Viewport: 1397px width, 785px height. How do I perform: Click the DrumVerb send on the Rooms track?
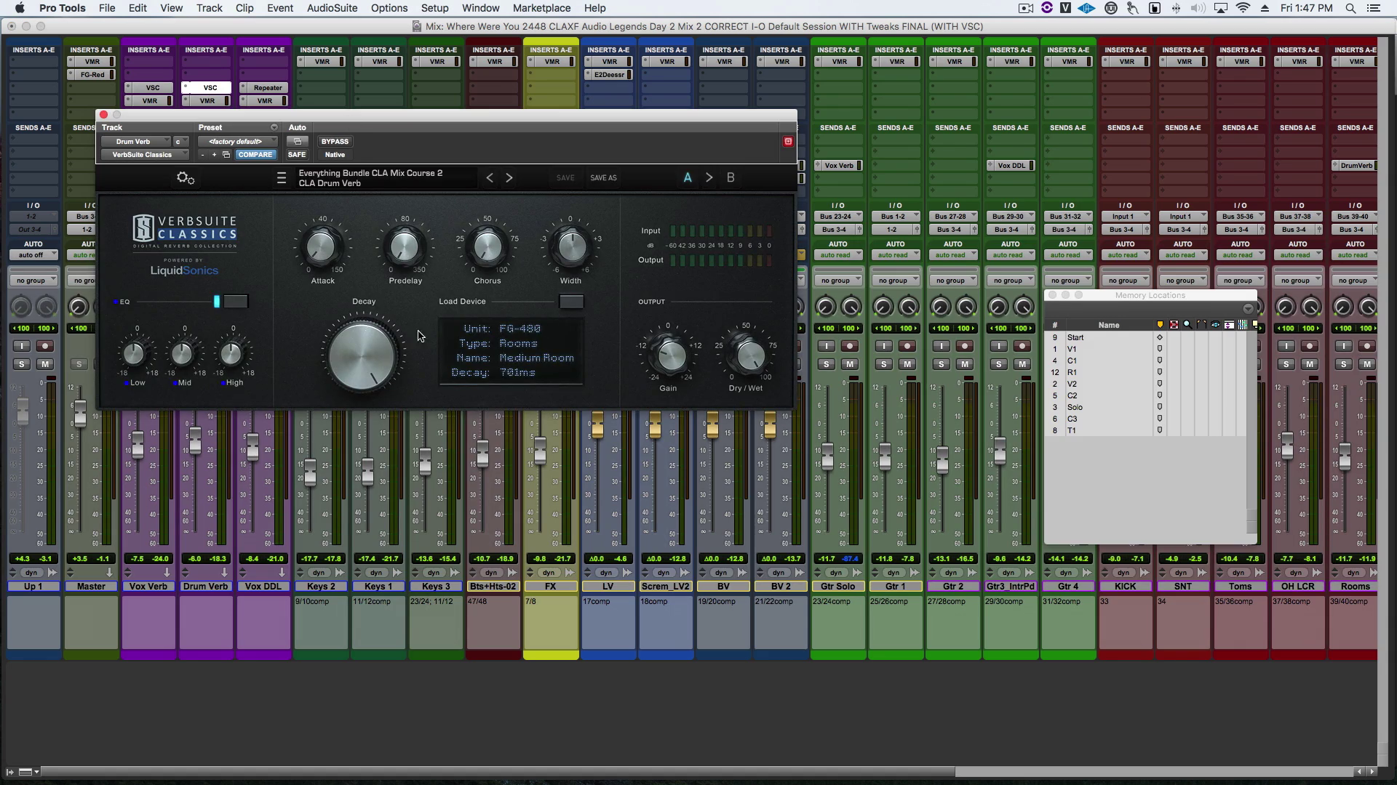[x=1354, y=166]
